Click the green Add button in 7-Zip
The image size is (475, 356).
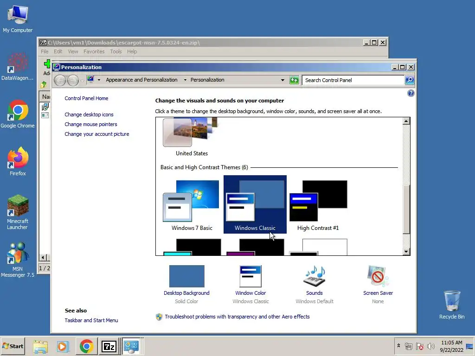pos(47,67)
